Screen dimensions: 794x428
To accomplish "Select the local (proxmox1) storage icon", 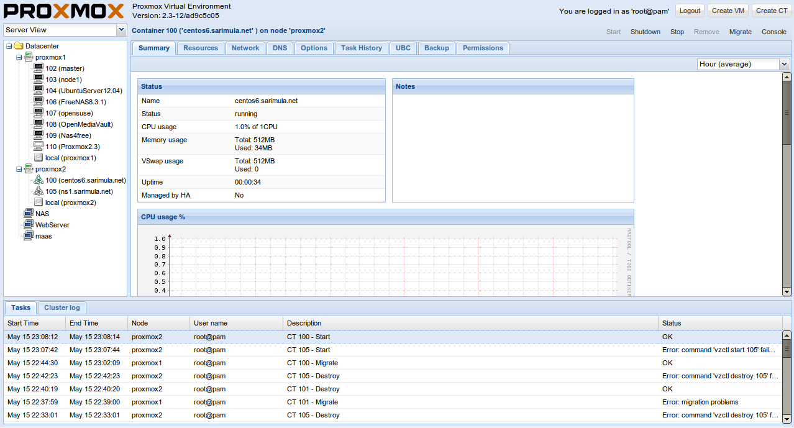I will point(39,158).
